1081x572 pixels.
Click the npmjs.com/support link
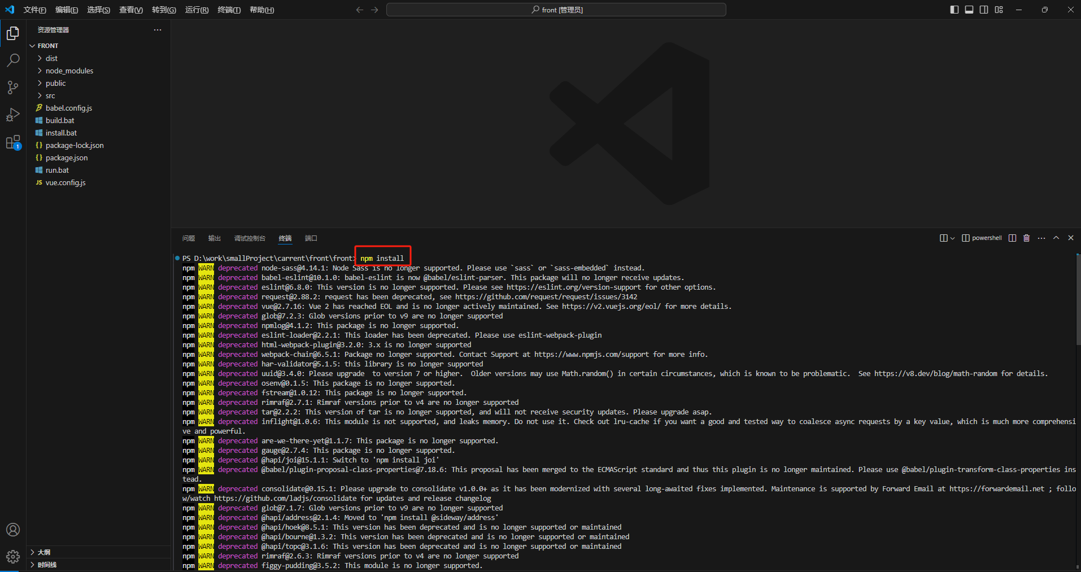591,355
